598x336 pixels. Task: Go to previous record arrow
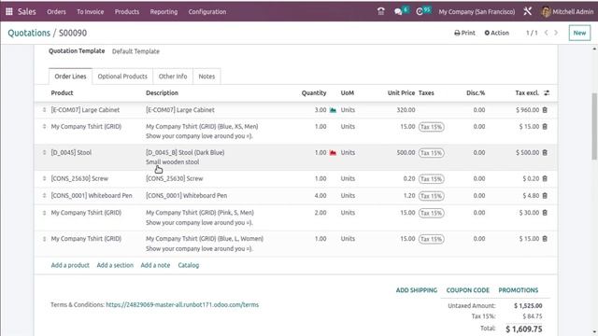click(x=546, y=33)
